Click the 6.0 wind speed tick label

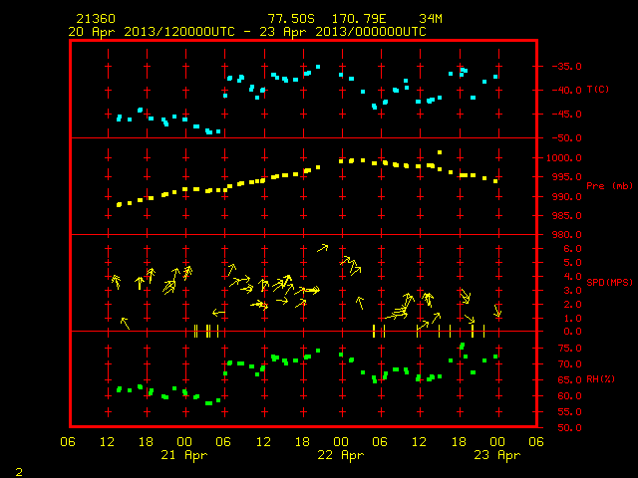pyautogui.click(x=572, y=249)
